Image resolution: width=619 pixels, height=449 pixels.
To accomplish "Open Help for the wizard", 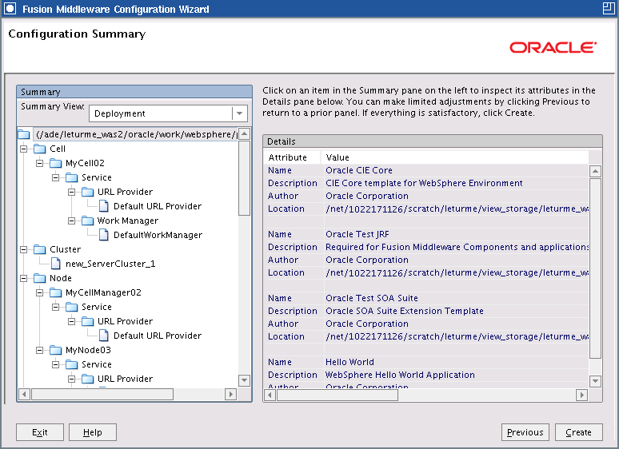I will 93,432.
